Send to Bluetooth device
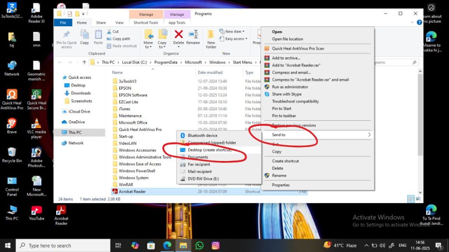The height and width of the screenshot is (252, 449). tap(202, 136)
